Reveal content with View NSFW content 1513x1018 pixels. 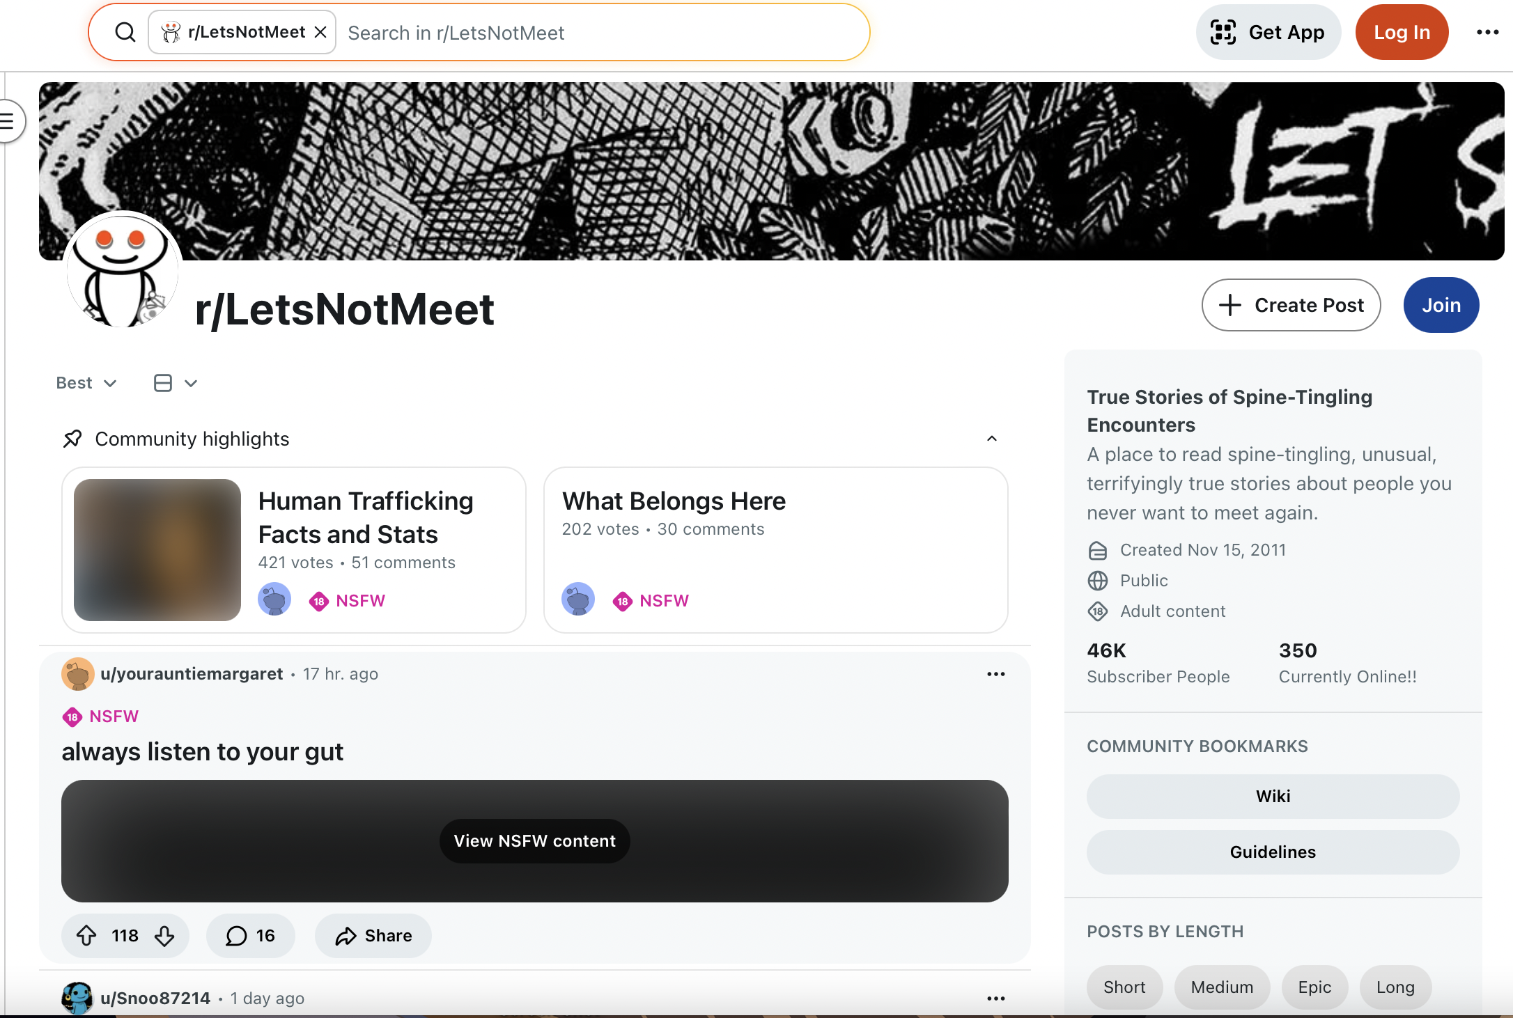[x=534, y=840]
